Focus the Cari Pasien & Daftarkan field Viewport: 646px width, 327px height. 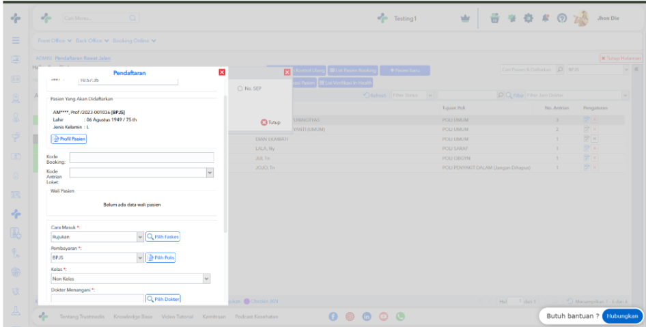click(528, 70)
